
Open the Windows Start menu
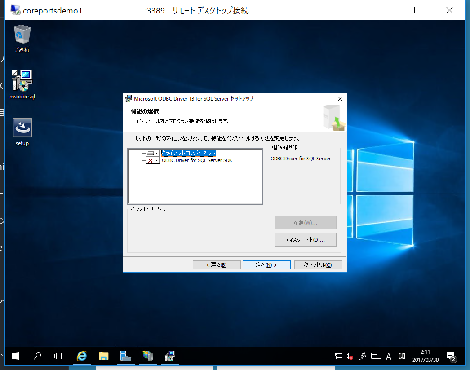pos(16,356)
